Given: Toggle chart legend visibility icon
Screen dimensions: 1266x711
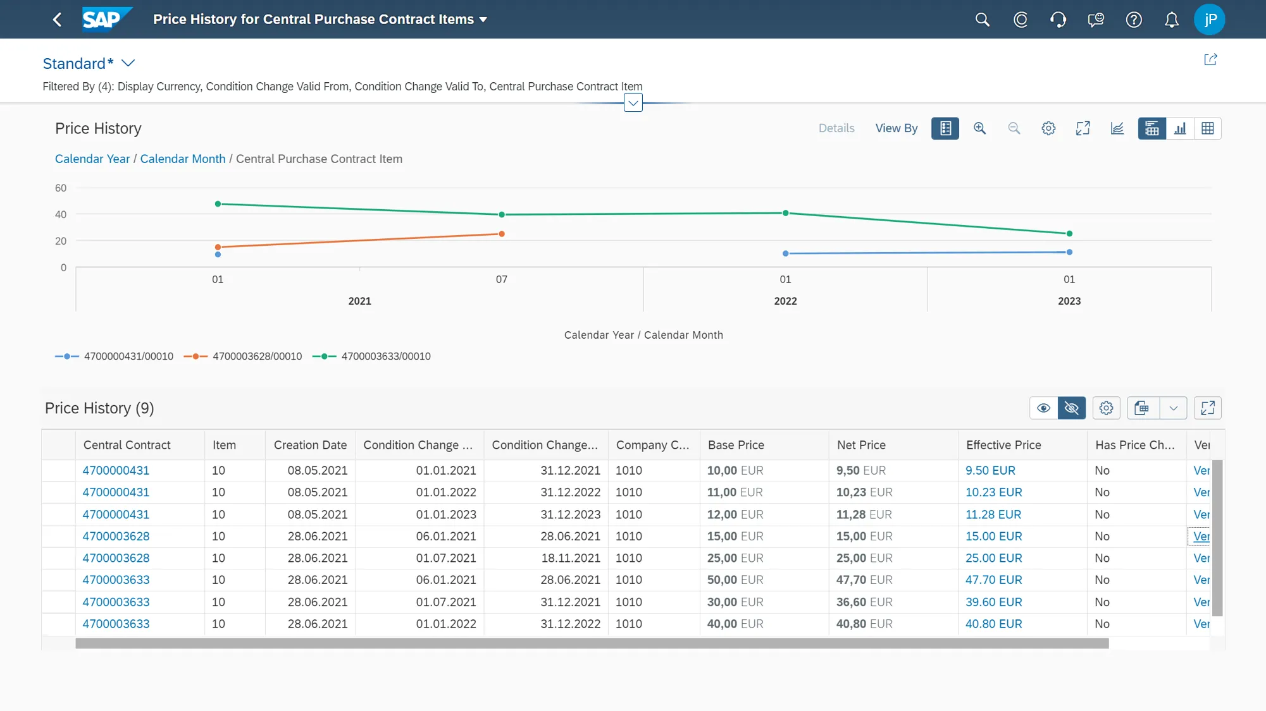Looking at the screenshot, I should click(945, 128).
